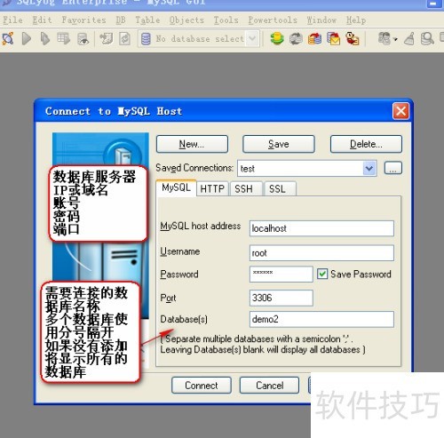
Task: Switch to the HTTP tab
Action: point(212,188)
